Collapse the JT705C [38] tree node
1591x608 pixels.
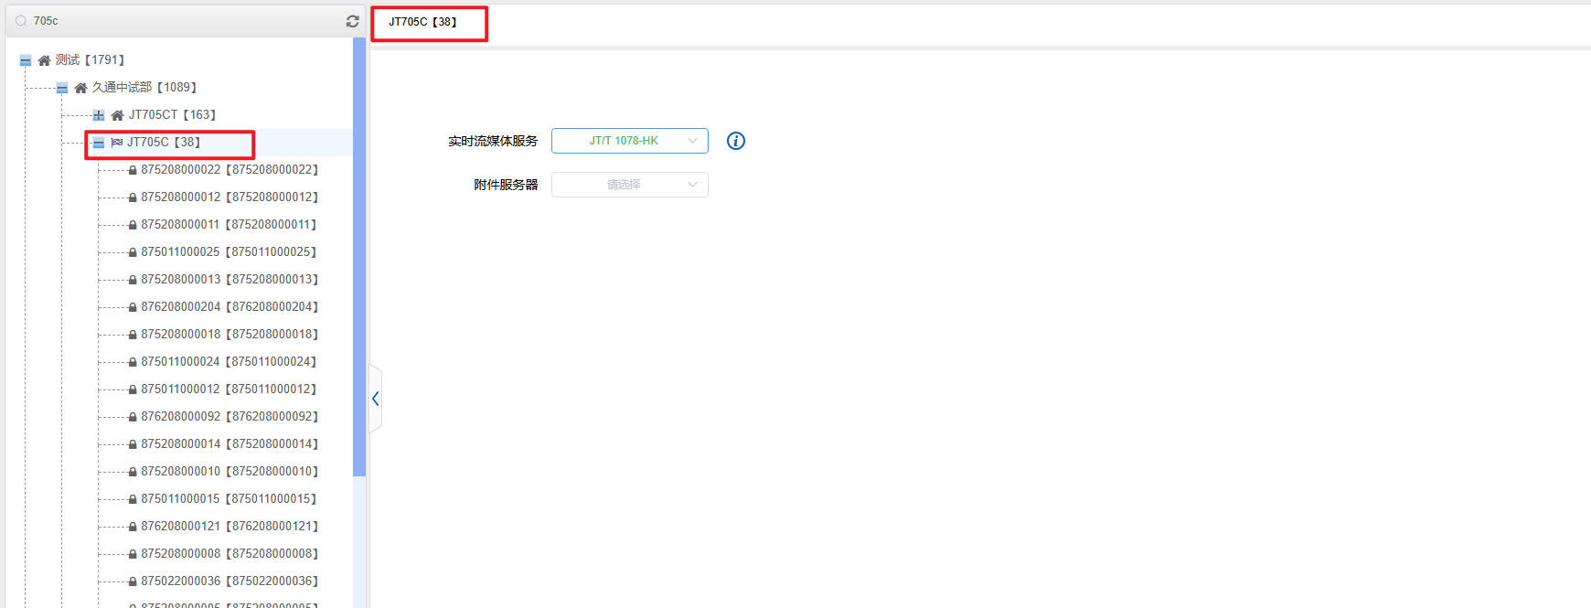[99, 143]
